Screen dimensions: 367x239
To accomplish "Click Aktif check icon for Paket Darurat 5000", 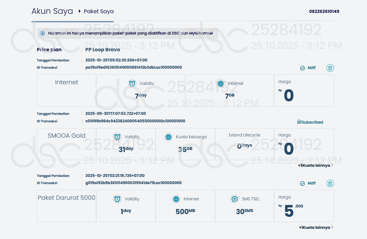I will [x=302, y=184].
